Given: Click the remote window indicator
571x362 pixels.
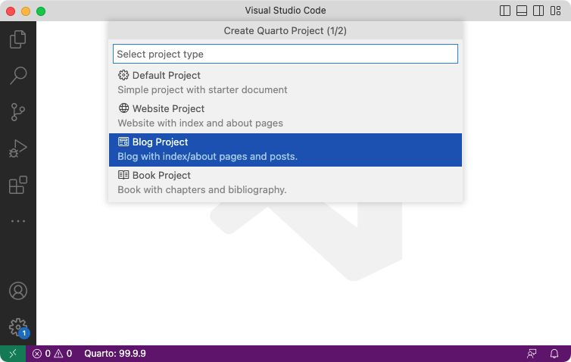Looking at the screenshot, I should click(12, 354).
